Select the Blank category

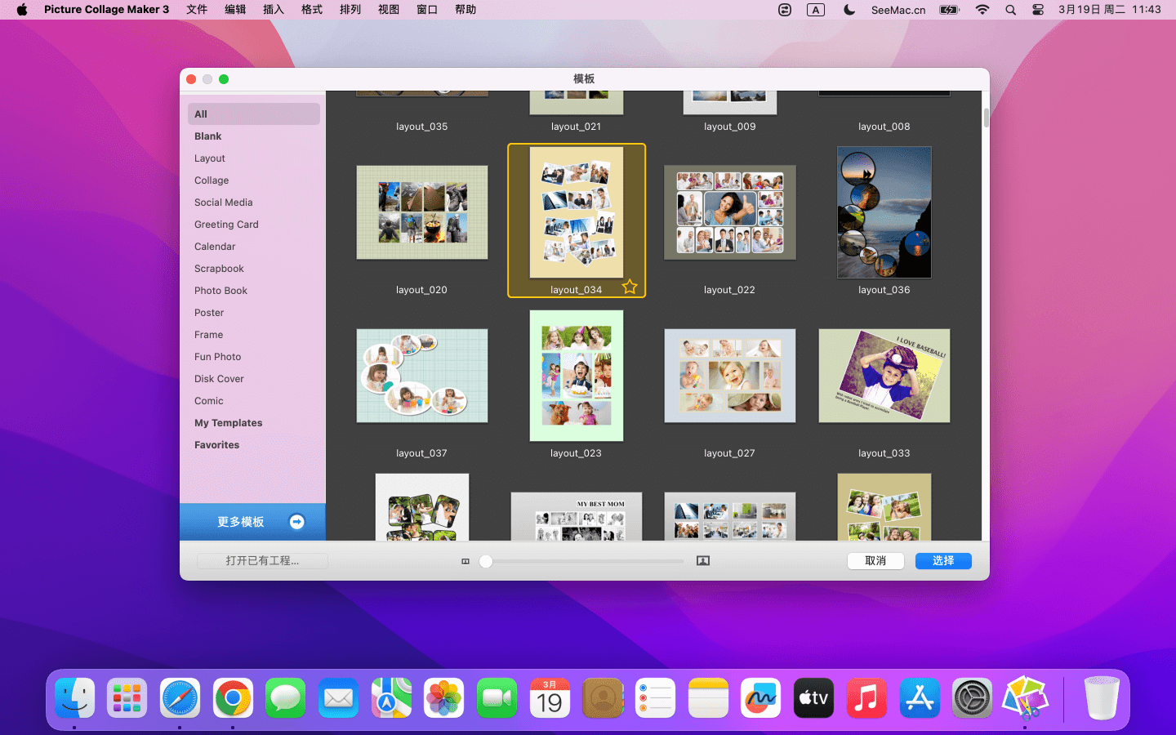pyautogui.click(x=253, y=136)
